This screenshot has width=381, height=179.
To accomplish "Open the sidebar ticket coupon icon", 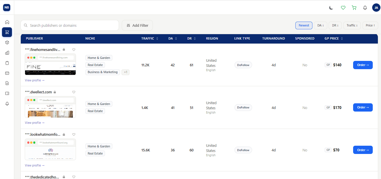I will (7, 93).
